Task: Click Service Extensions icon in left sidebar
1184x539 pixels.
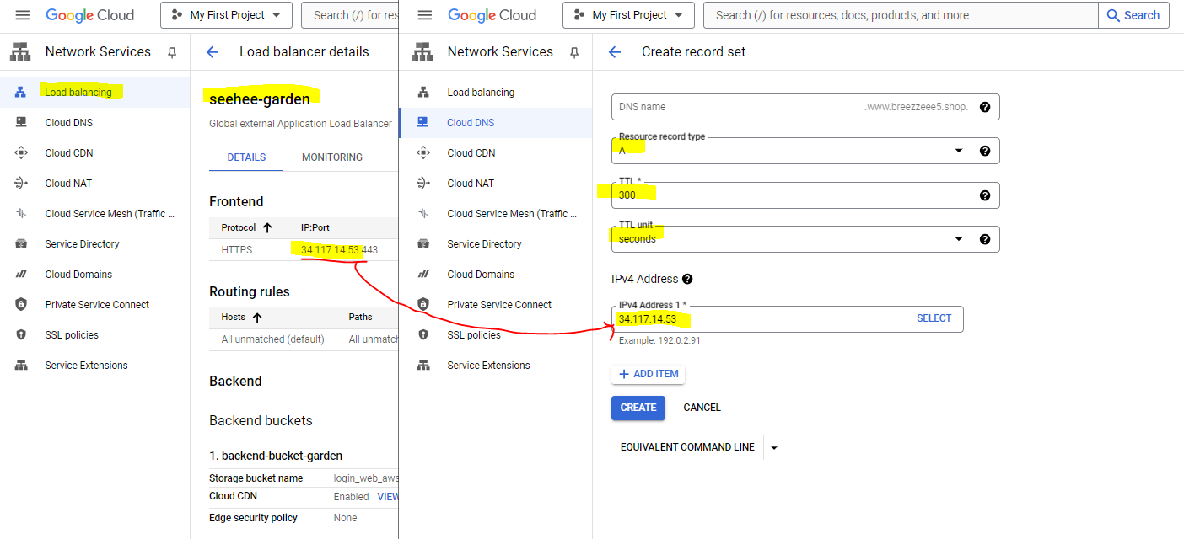Action: (x=21, y=366)
